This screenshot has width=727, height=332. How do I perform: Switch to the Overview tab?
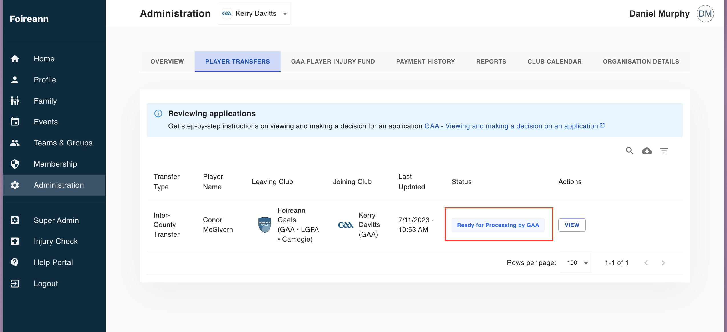[167, 62]
